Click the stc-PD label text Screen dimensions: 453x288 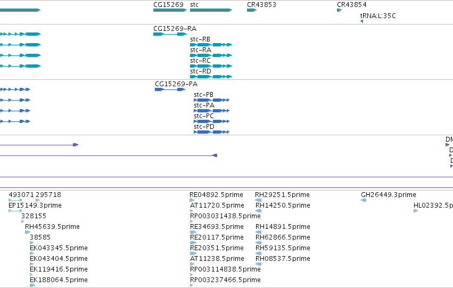click(x=204, y=127)
